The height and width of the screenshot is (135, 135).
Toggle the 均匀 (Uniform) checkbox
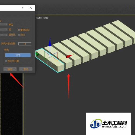19,35
